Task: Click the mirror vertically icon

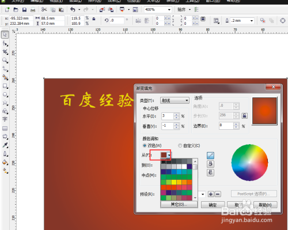Action: point(147,21)
